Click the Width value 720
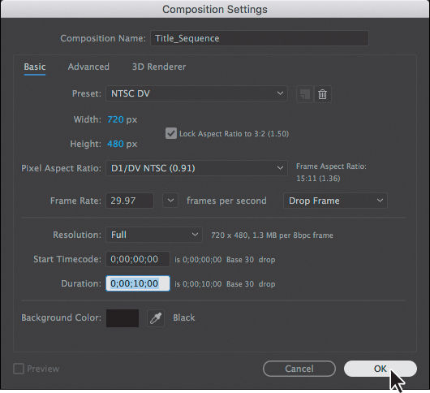Viewport: 430px width, 393px height. pos(115,119)
